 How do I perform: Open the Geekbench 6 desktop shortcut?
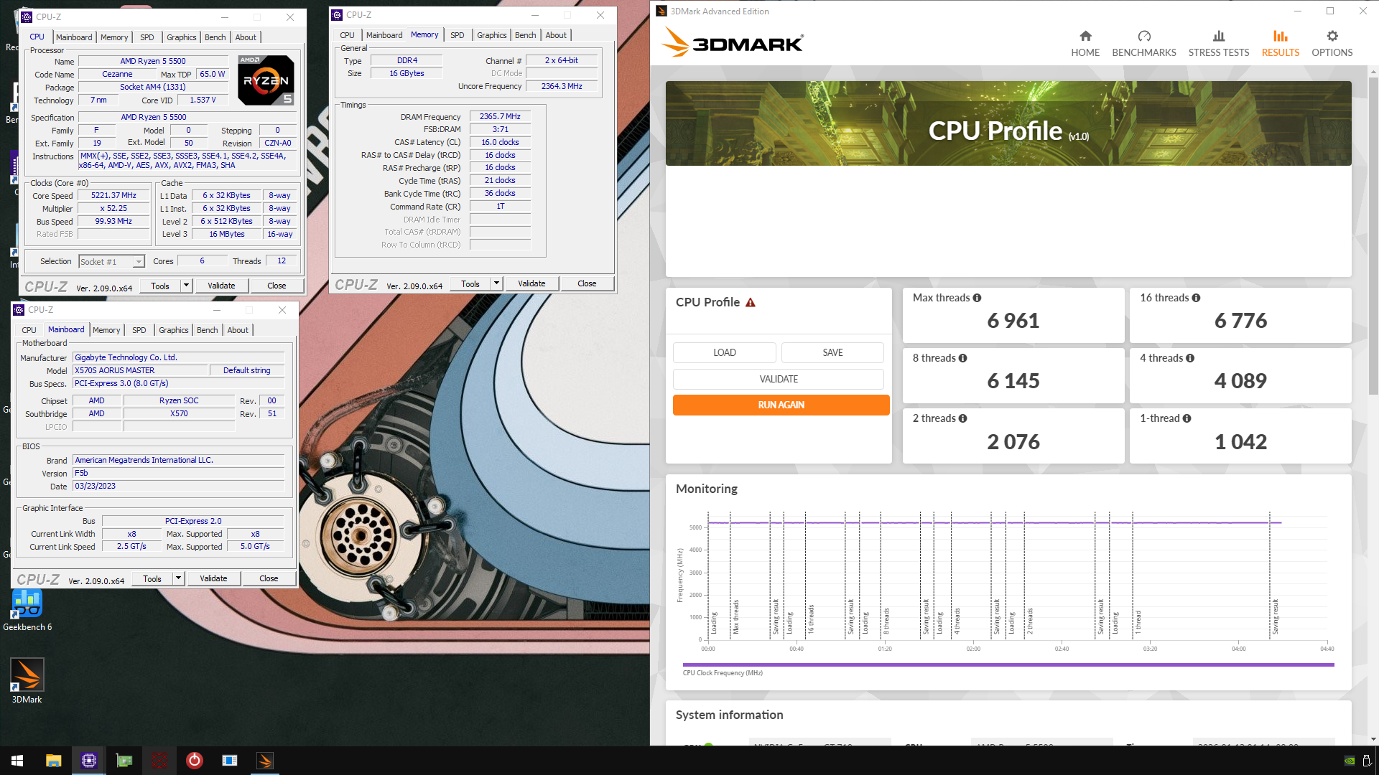27,611
